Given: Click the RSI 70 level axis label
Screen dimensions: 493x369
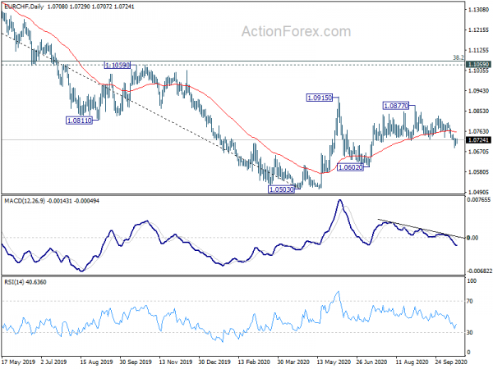Looking at the screenshot, I should pos(470,301).
